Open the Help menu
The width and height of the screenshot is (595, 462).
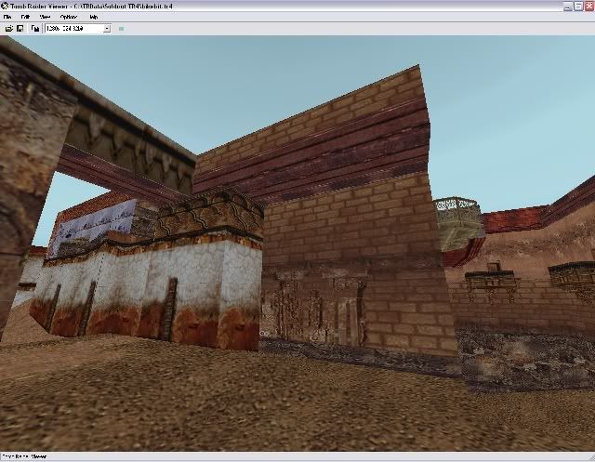(93, 17)
